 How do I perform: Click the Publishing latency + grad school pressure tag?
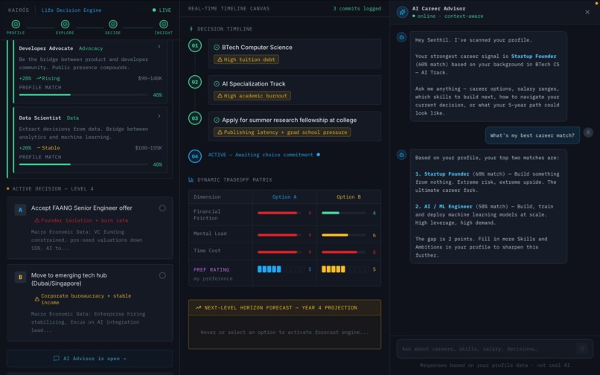282,132
